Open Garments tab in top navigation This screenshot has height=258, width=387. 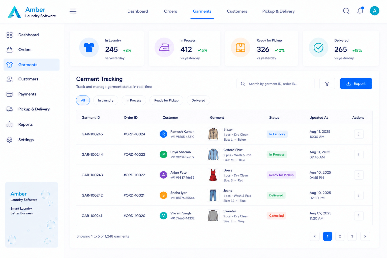click(x=202, y=11)
